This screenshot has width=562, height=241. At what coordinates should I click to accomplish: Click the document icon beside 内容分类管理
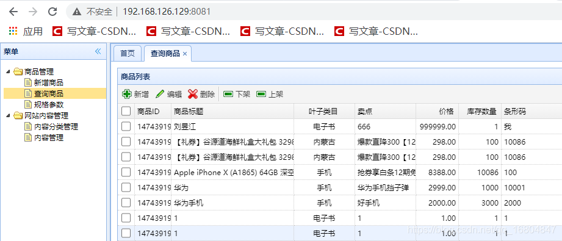point(28,126)
